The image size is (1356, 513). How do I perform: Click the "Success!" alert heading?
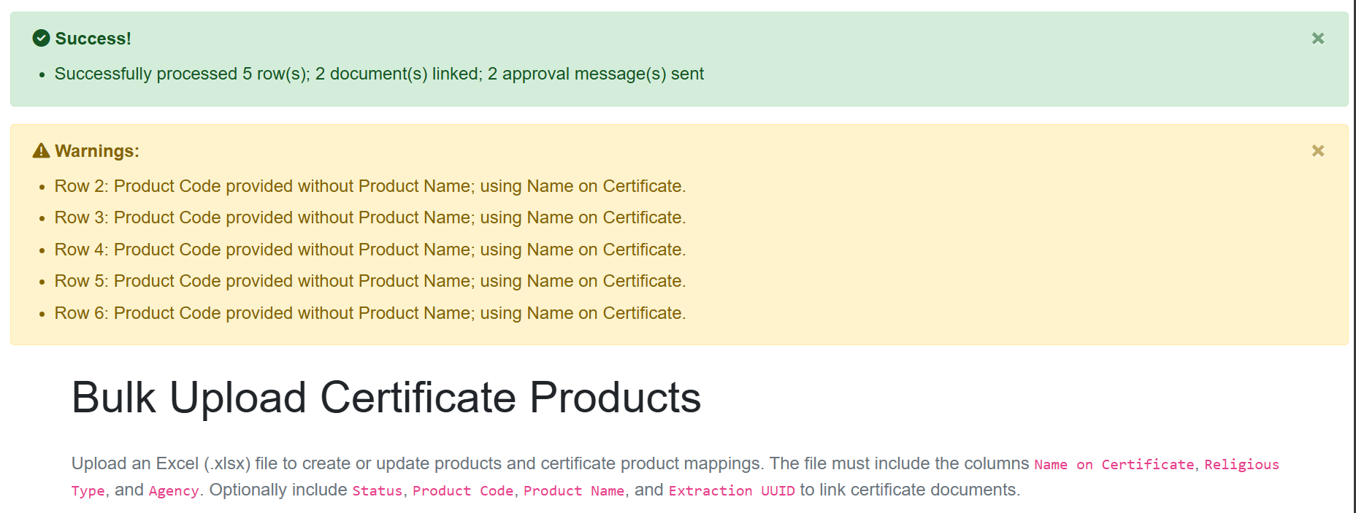93,39
